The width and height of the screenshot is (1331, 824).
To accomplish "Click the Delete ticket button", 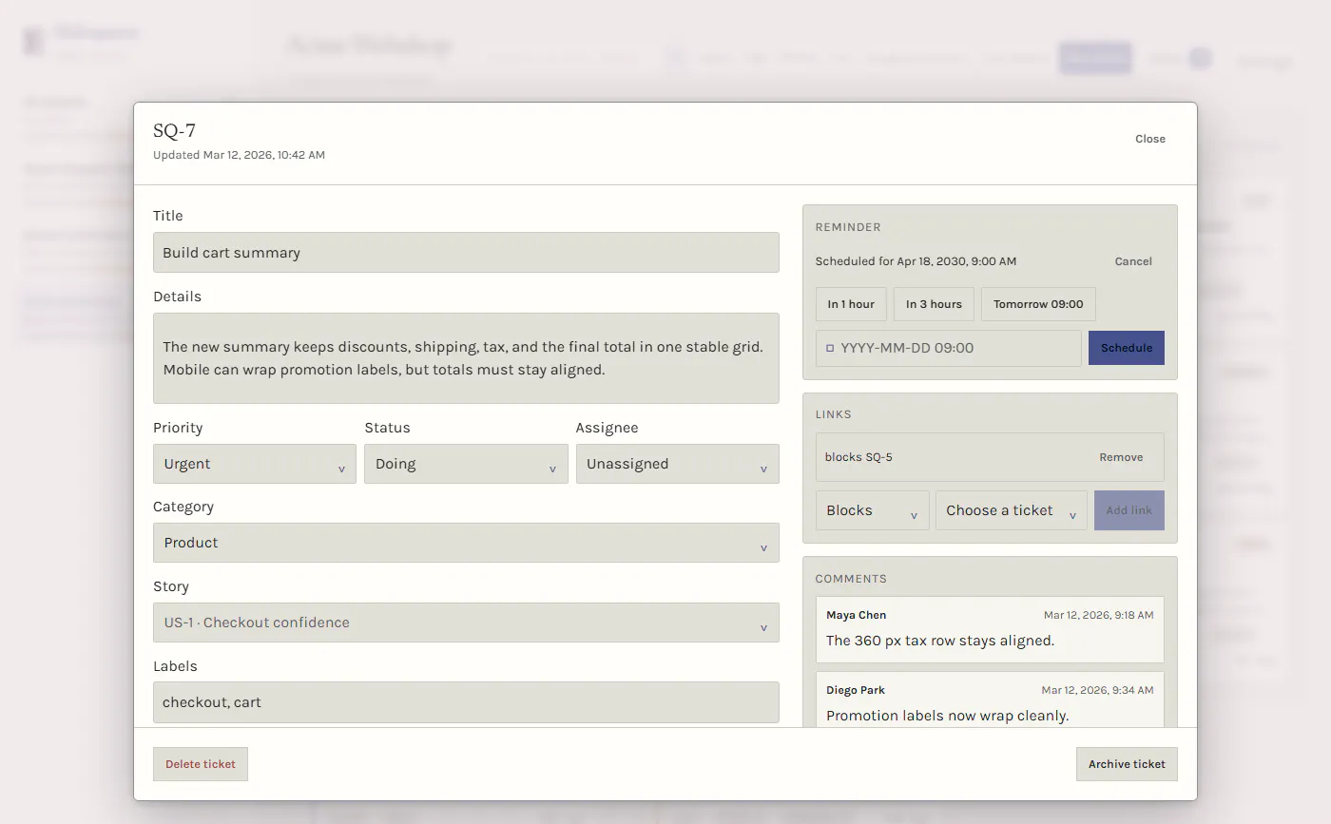I will 201,764.
